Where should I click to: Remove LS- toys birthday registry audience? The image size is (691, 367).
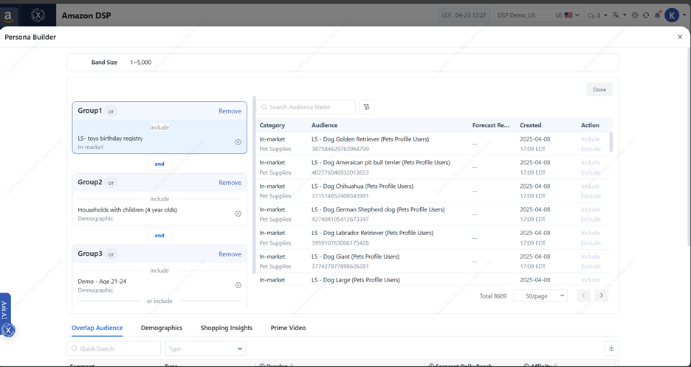(238, 142)
